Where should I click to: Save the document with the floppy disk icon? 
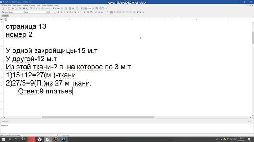(9, 9)
